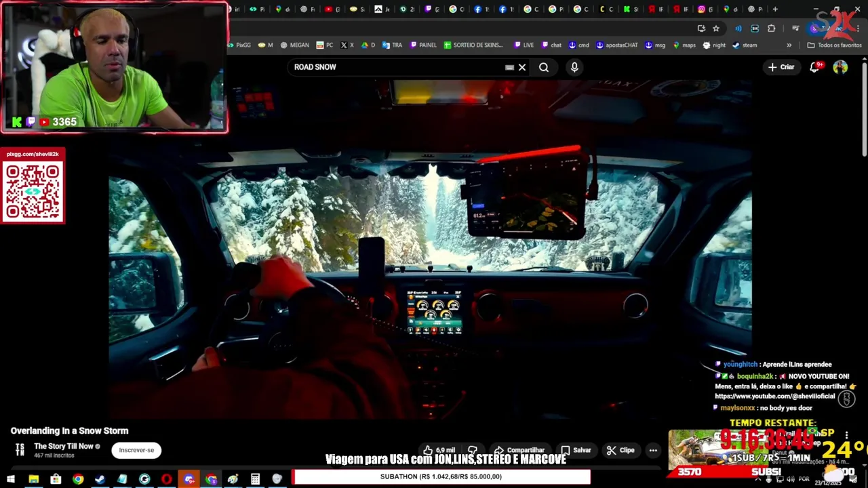Open the media controls toolbar icon
The height and width of the screenshot is (488, 868).
[795, 28]
